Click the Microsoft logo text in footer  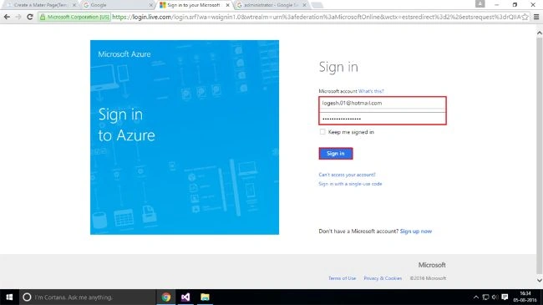click(432, 265)
